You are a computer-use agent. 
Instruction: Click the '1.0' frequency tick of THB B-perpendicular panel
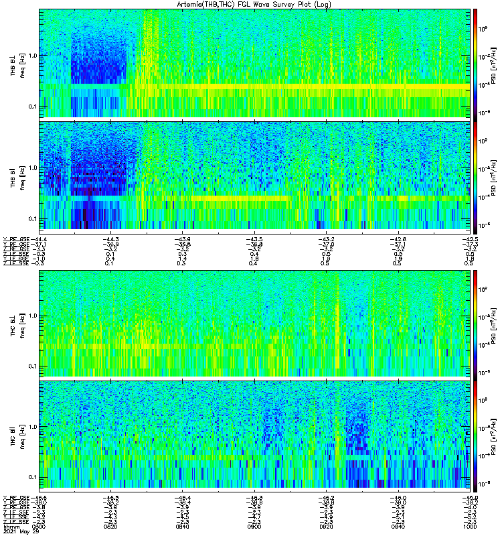pyautogui.click(x=31, y=56)
